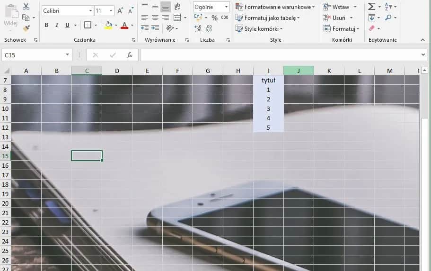This screenshot has height=271, width=431.
Task: Click the Borders grid icon
Action: (88, 25)
